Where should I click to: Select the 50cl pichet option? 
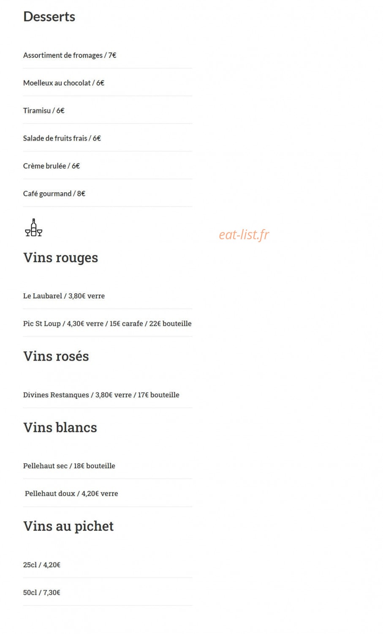[42, 593]
